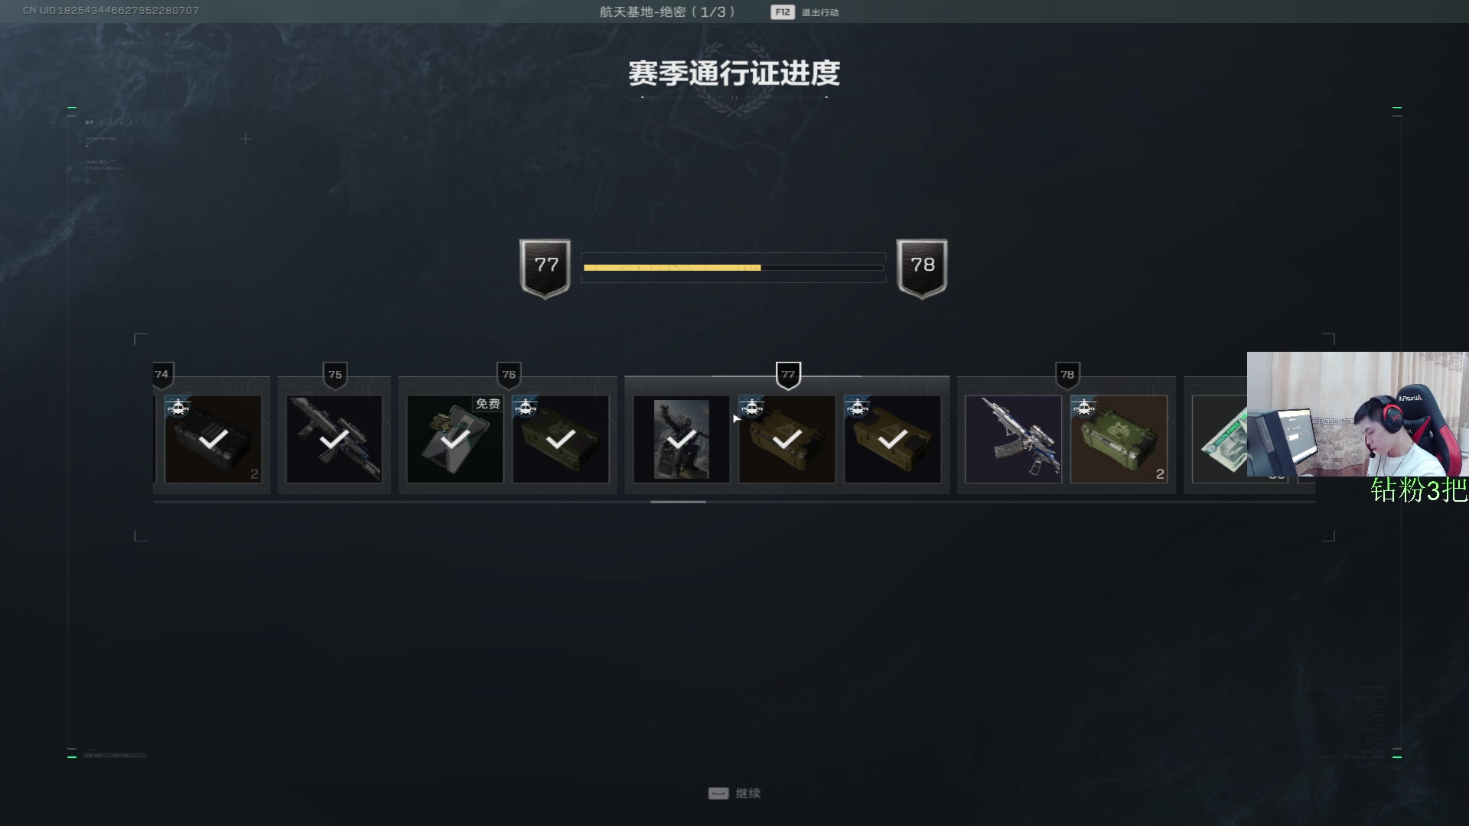Image resolution: width=1469 pixels, height=826 pixels.
Task: Click the free 免费 reward tile at level 76
Action: tap(454, 439)
